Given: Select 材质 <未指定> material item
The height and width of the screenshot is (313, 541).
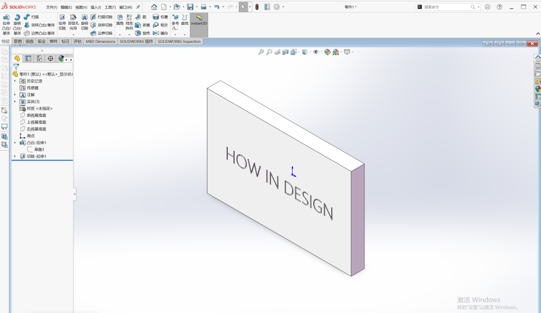Looking at the screenshot, I should click(36, 108).
